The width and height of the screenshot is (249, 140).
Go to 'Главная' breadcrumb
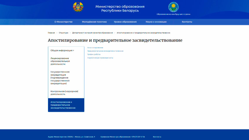51,33
